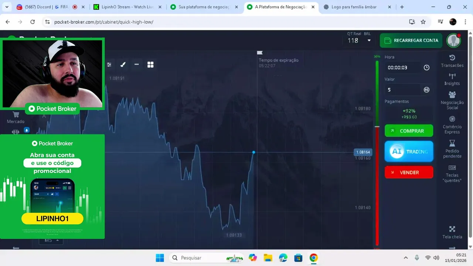Switch to Tela cheia fullscreen
Viewport: 473px width, 266px height.
[452, 232]
